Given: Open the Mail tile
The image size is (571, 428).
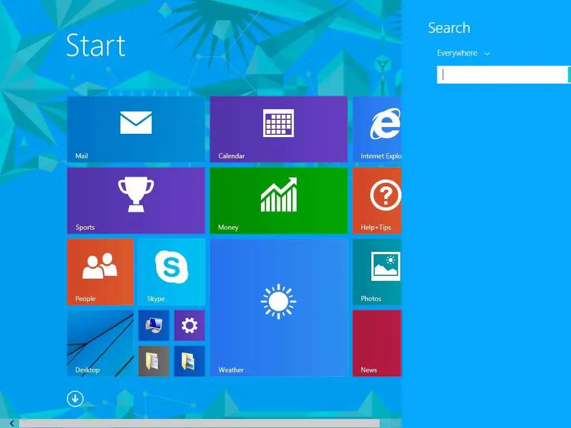Looking at the screenshot, I should (136, 129).
